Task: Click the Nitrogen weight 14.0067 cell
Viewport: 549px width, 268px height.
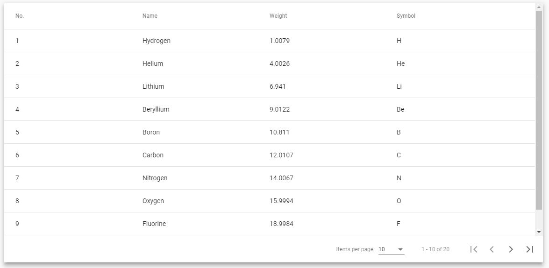Action: [281, 178]
